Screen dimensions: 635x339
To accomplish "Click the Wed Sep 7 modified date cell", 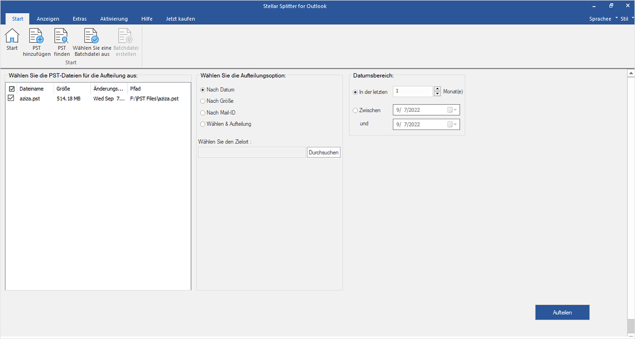I will pos(109,98).
